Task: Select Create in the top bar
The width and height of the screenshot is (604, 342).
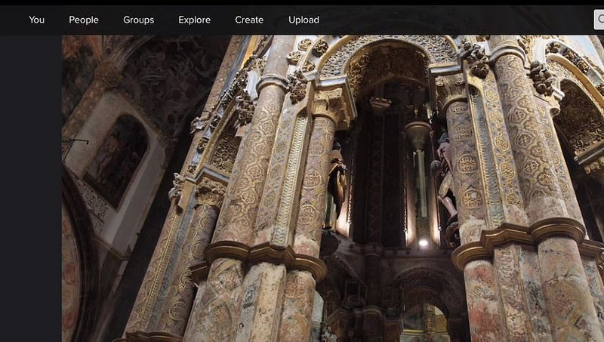Action: click(249, 20)
